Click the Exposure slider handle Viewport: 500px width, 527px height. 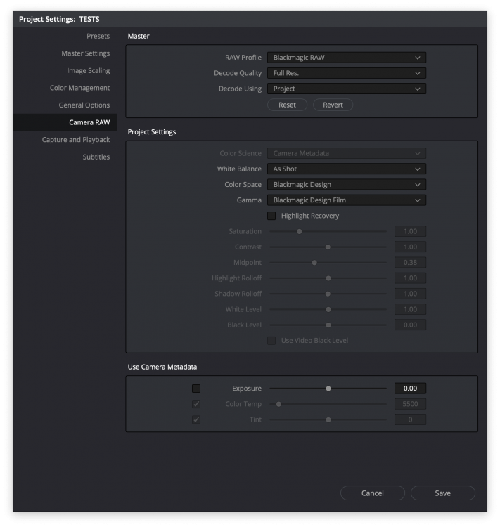[x=328, y=389]
